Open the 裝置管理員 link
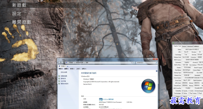Image resolution: width=203 pixels, height=109 pixels. coord(64,76)
